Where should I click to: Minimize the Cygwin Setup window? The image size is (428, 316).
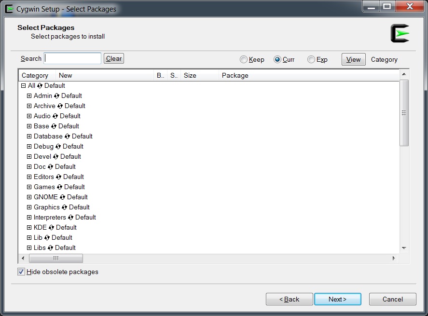[371, 7]
